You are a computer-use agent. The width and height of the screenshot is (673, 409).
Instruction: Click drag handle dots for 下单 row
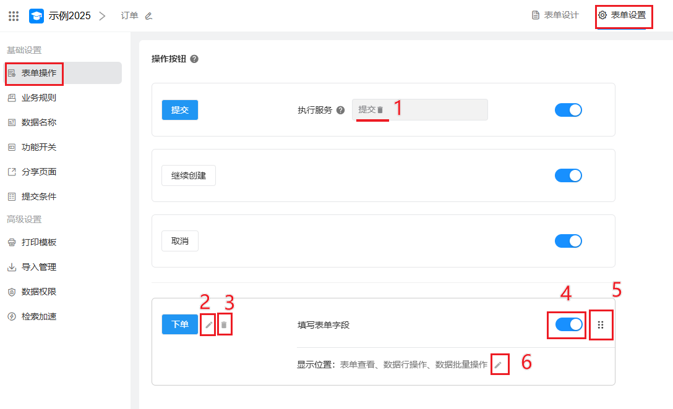point(601,324)
